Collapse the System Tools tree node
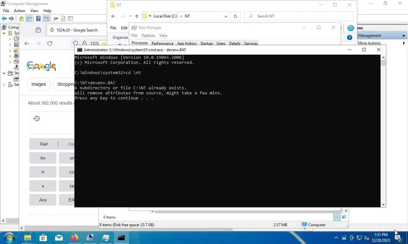The height and width of the screenshot is (244, 408). click(4, 33)
